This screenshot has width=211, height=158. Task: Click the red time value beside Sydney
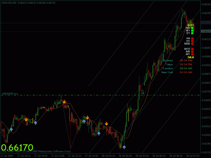click(186, 61)
